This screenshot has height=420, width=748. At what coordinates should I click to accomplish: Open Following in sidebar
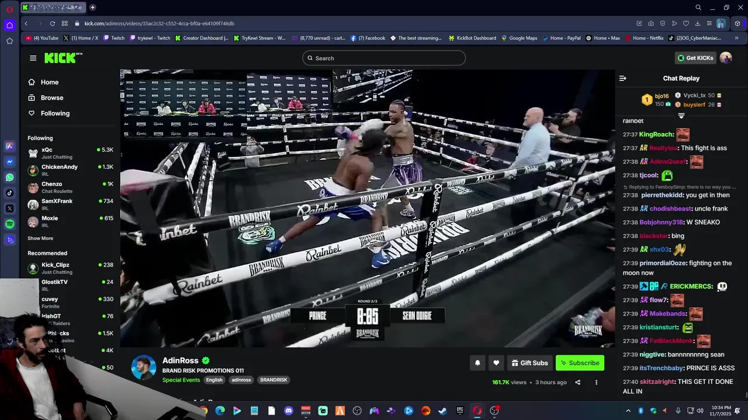(49, 113)
